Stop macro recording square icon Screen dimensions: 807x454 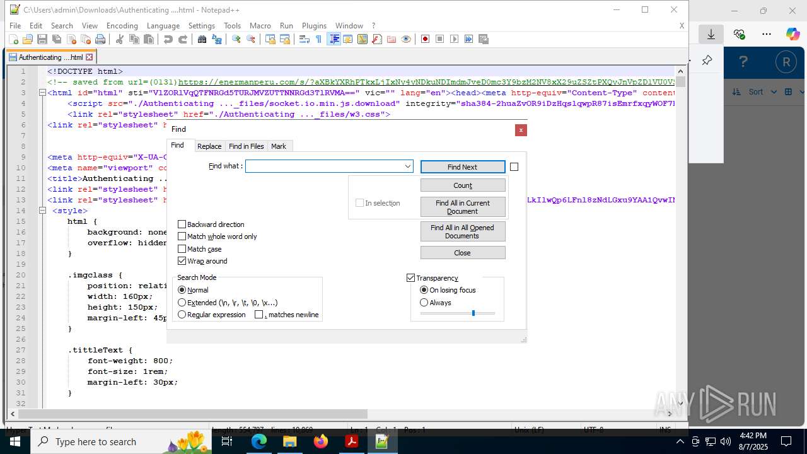click(439, 39)
